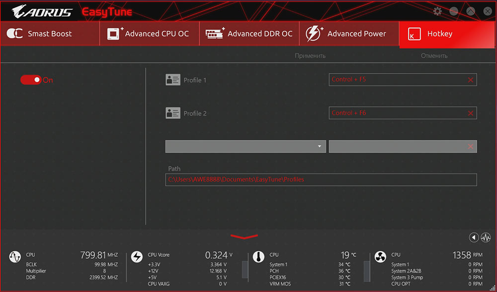Screen dimensions: 497x292
Task: Click the 799.81 MHZ CPU reading
Action: point(99,255)
